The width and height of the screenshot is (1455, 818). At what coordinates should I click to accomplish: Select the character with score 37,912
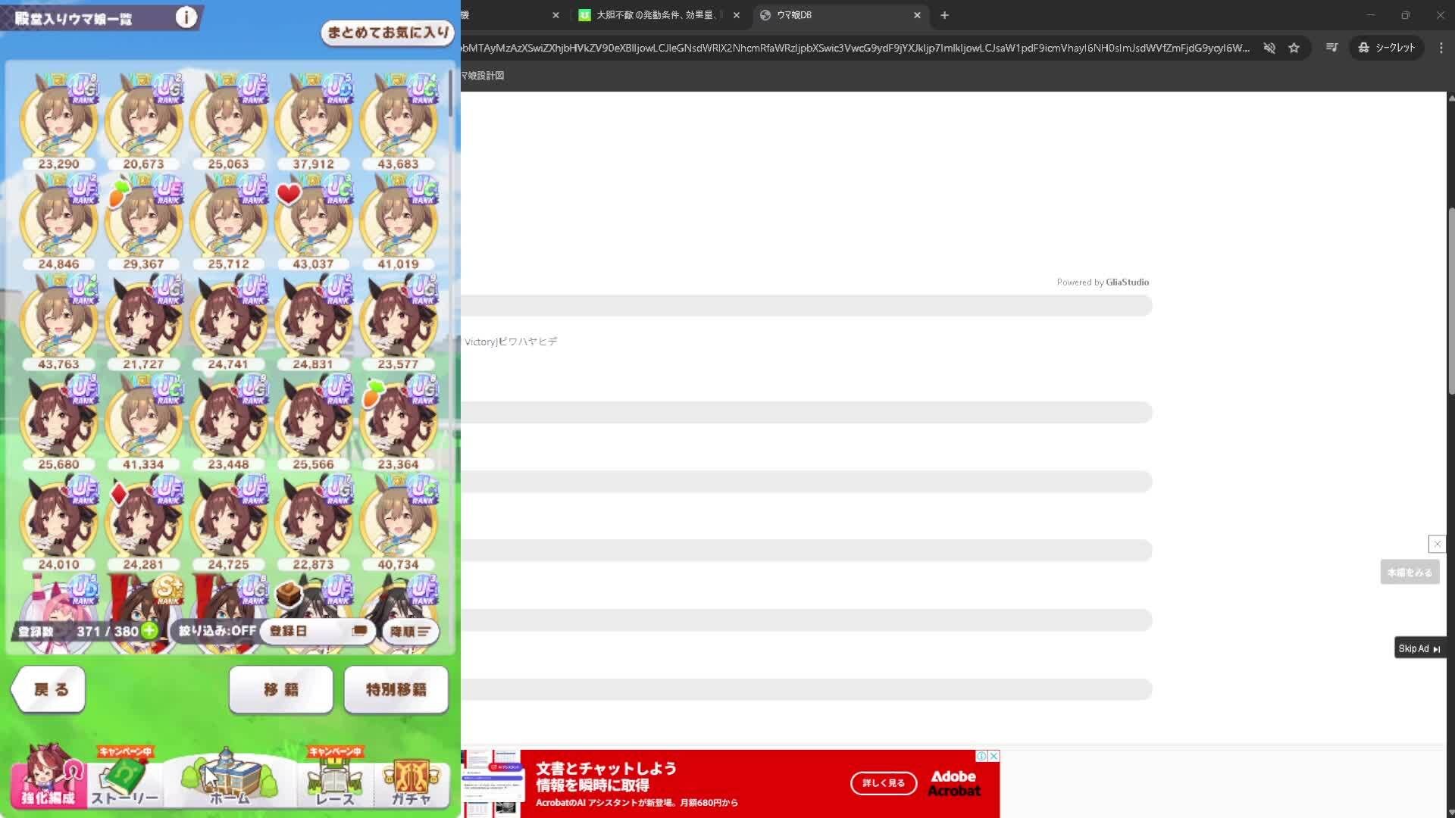(313, 121)
